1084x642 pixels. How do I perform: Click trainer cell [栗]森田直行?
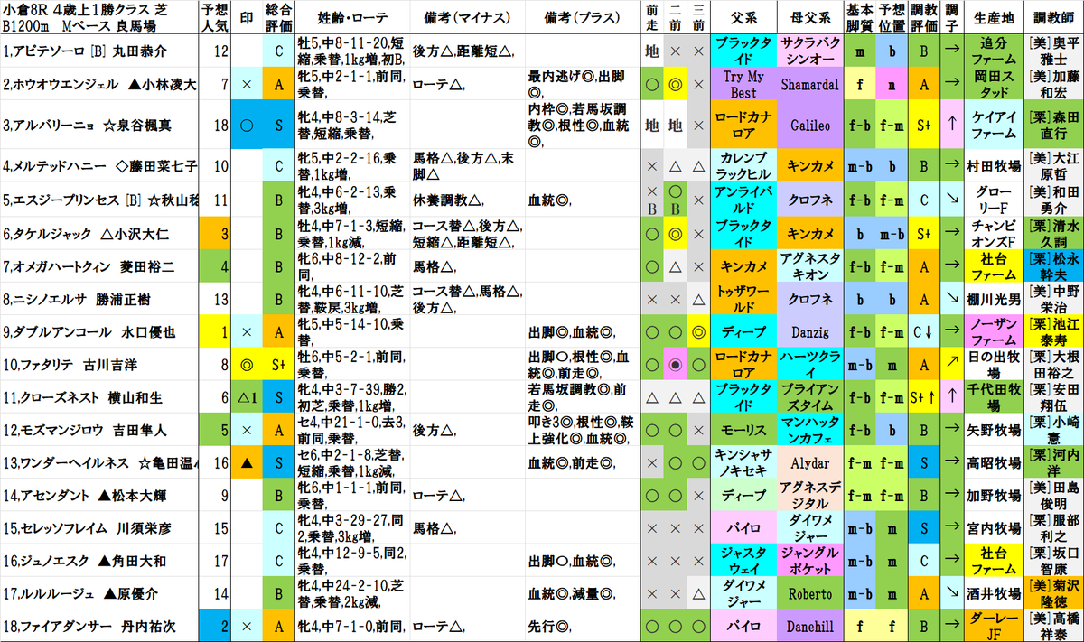click(1054, 125)
